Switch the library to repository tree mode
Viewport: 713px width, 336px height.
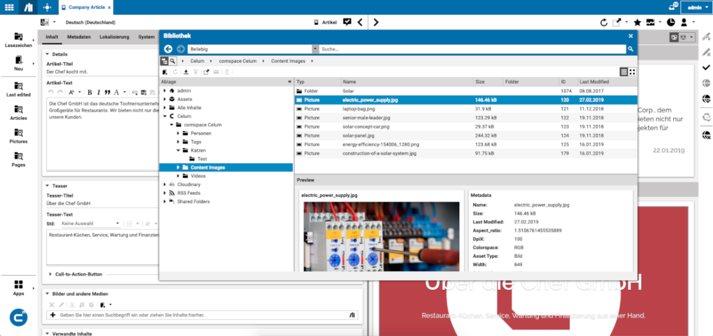(x=164, y=61)
